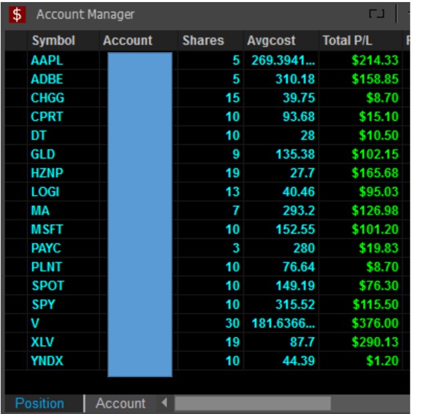Click the horizontal scrollbar thumb

pyautogui.click(x=253, y=403)
